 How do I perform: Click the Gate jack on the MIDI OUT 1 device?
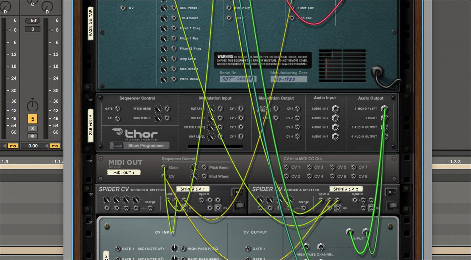(x=164, y=168)
